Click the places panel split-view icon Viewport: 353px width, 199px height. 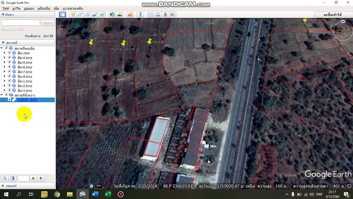[12, 178]
